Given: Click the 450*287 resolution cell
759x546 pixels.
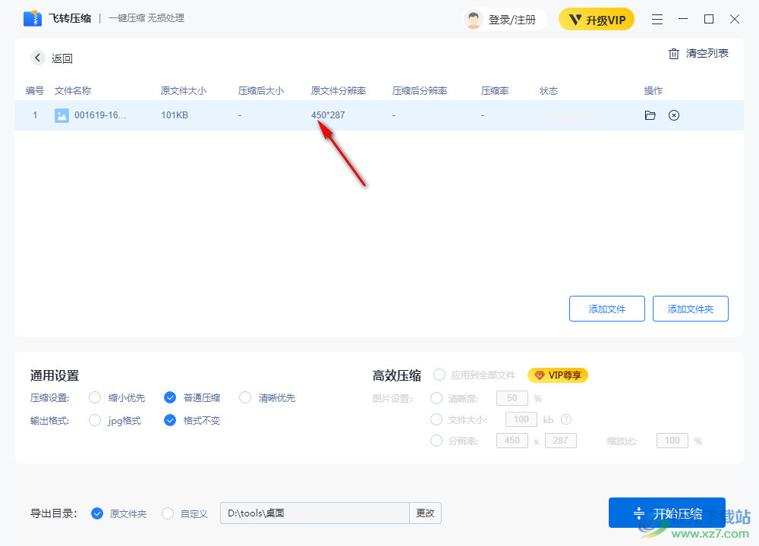Looking at the screenshot, I should point(328,115).
